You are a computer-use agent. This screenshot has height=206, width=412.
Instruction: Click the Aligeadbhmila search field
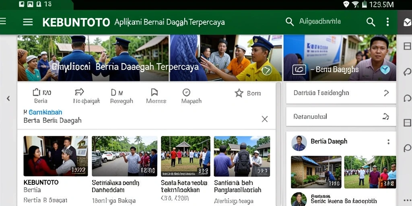point(320,21)
